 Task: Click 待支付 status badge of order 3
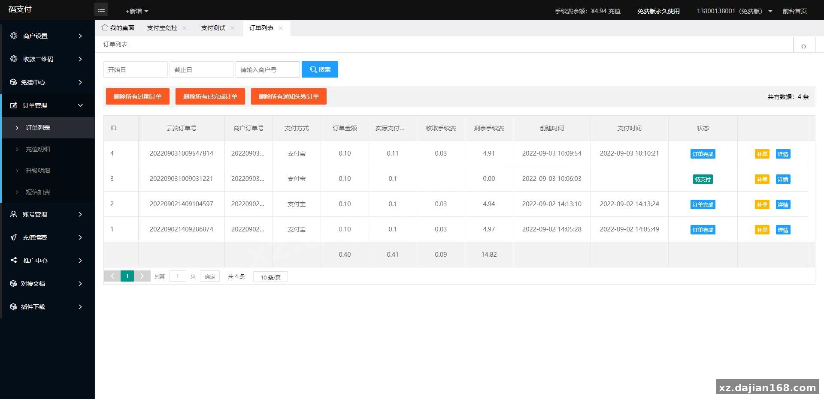tap(703, 179)
